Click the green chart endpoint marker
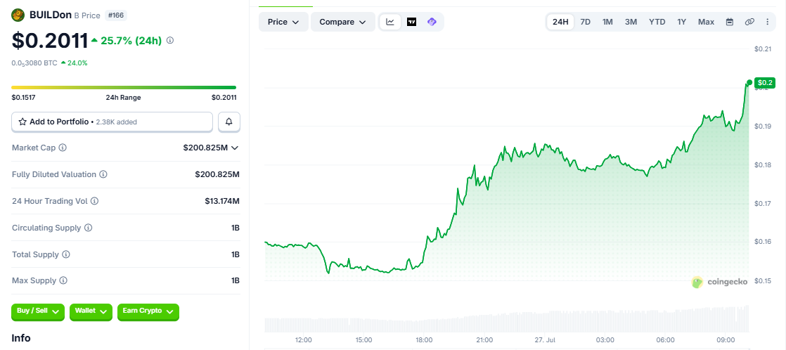Viewport: 786px width, 350px height. (749, 83)
